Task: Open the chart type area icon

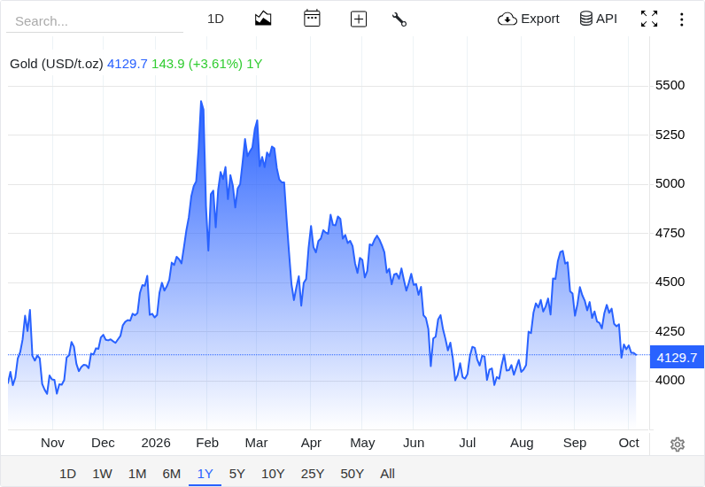Action: point(263,19)
